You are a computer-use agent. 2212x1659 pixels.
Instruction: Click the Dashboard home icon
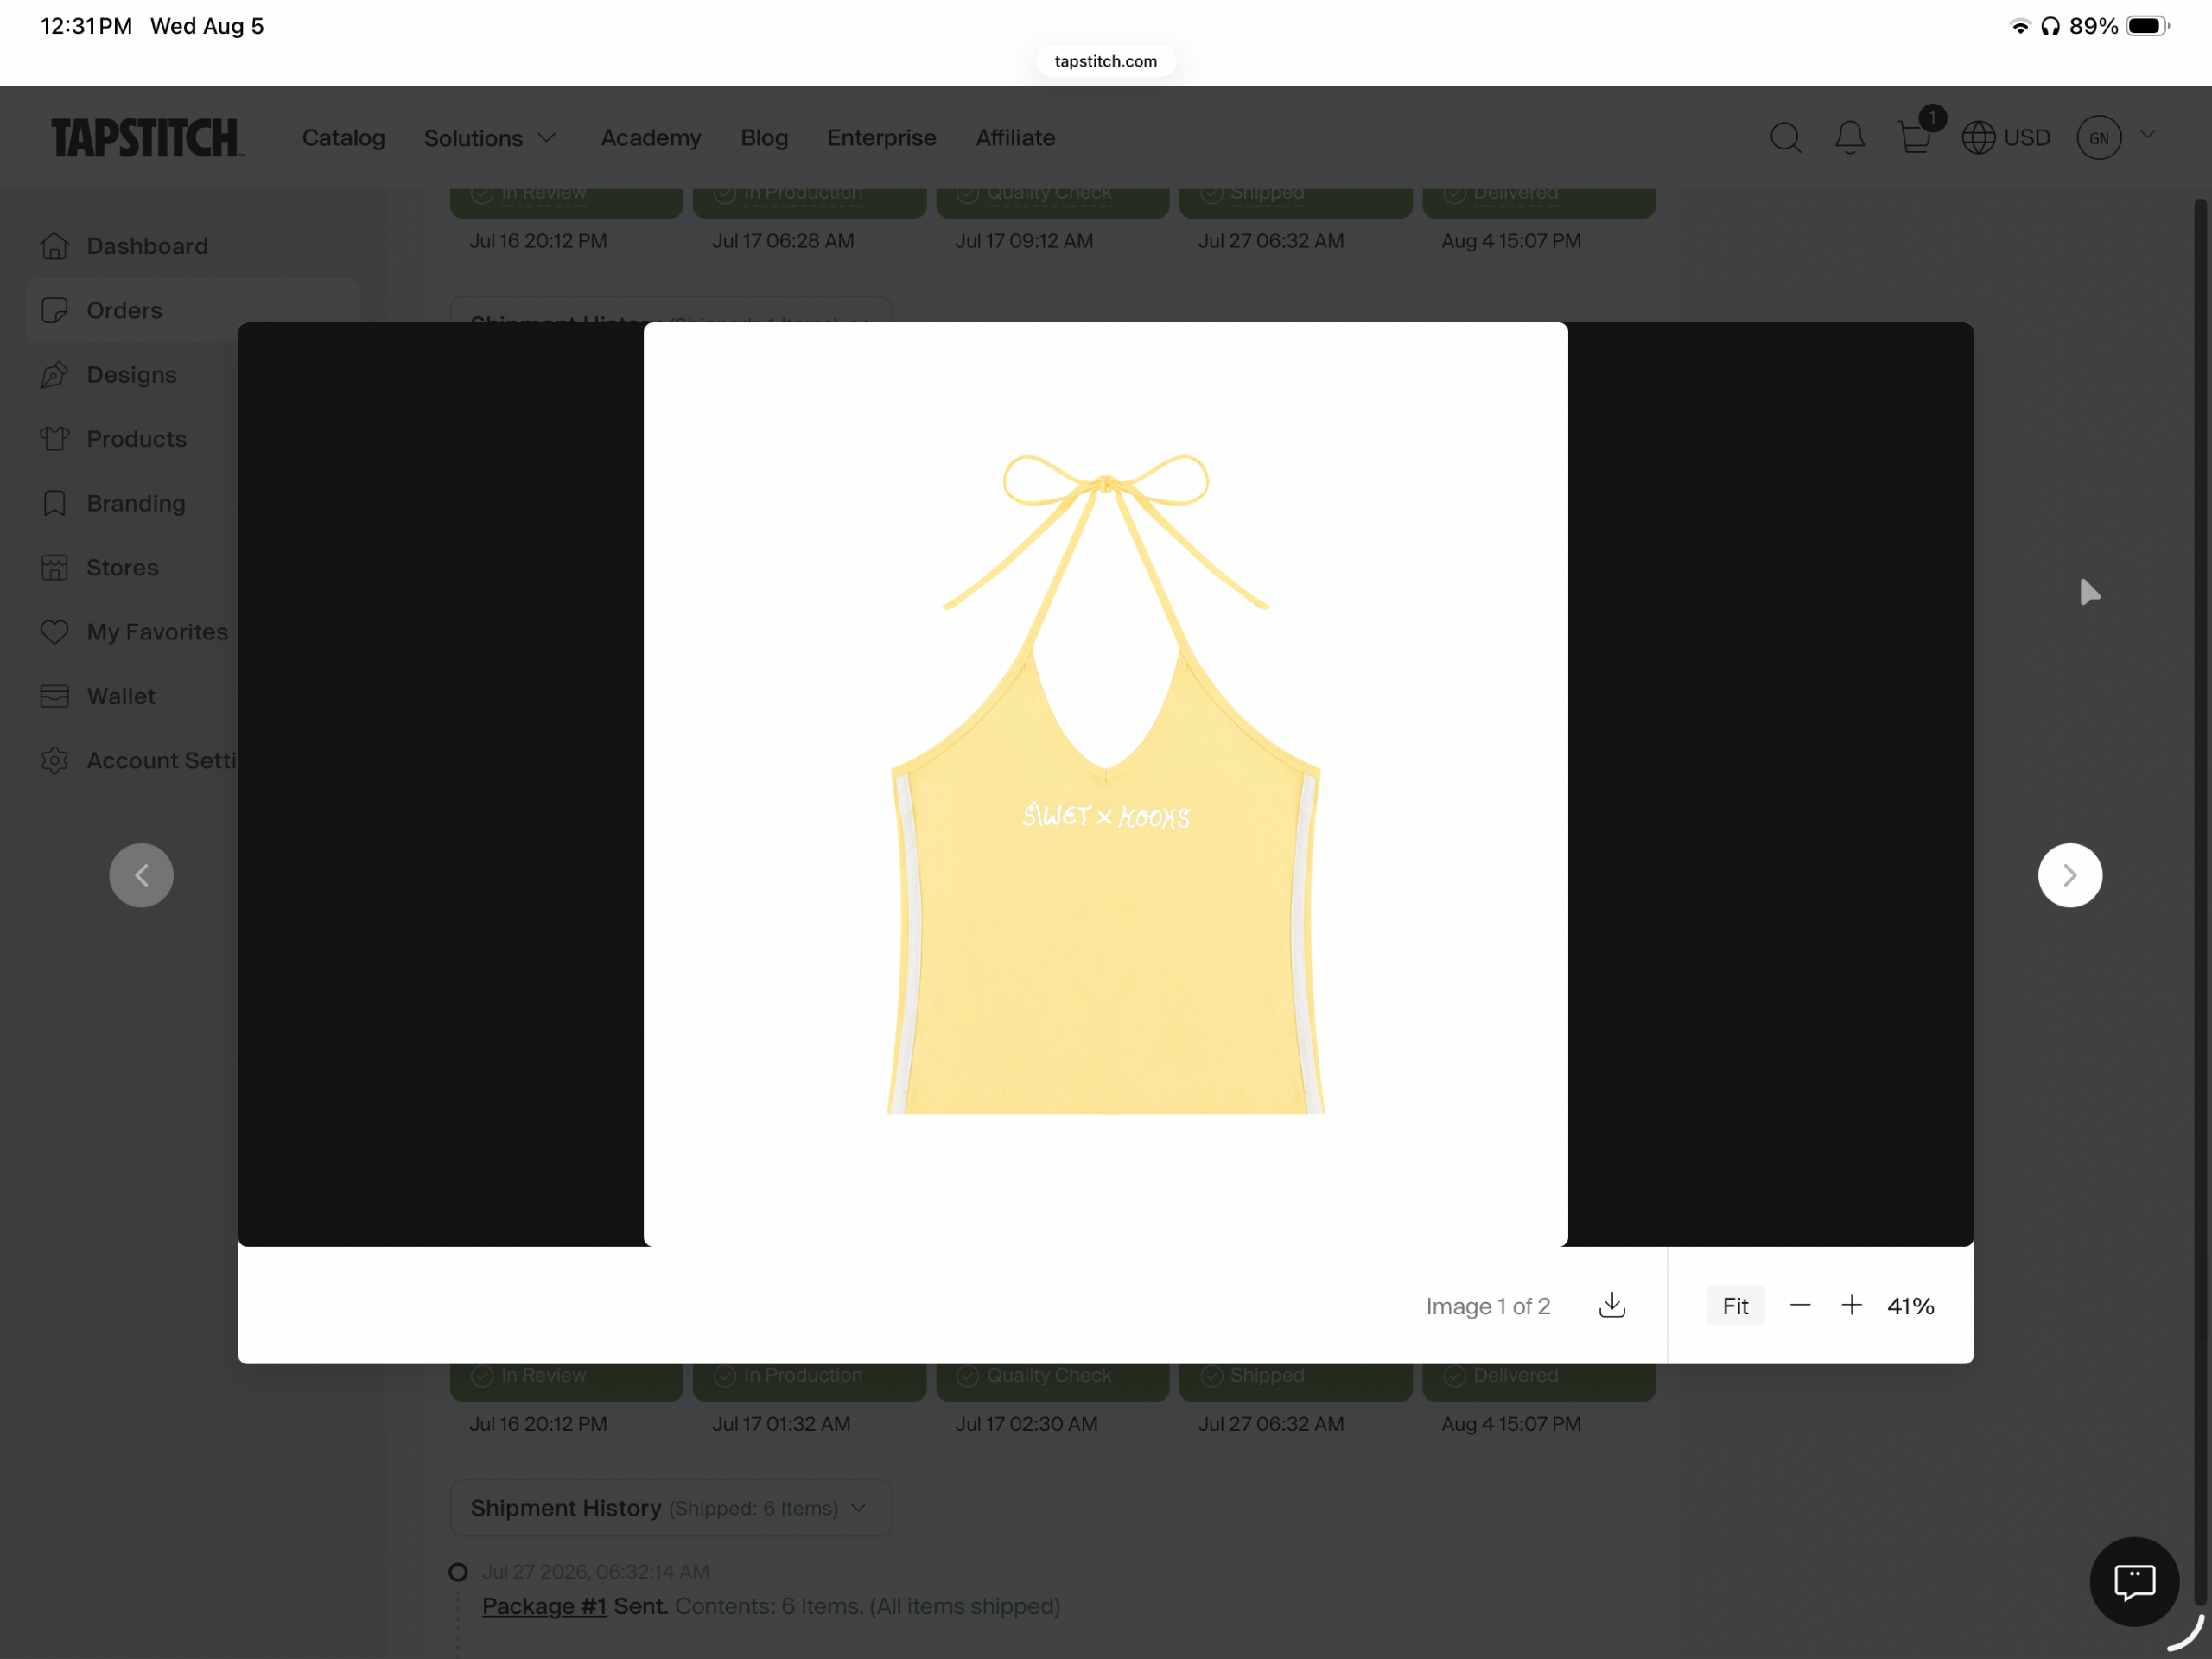point(55,246)
